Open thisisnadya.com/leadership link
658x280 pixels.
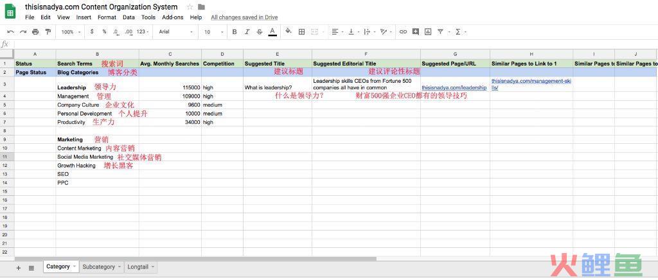pyautogui.click(x=454, y=88)
